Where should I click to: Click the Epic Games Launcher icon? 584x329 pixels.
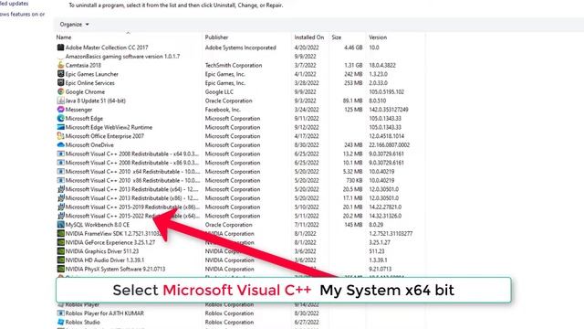pos(61,74)
